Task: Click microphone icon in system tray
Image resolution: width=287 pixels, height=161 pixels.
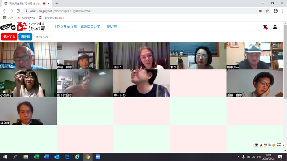Action: coord(243,157)
